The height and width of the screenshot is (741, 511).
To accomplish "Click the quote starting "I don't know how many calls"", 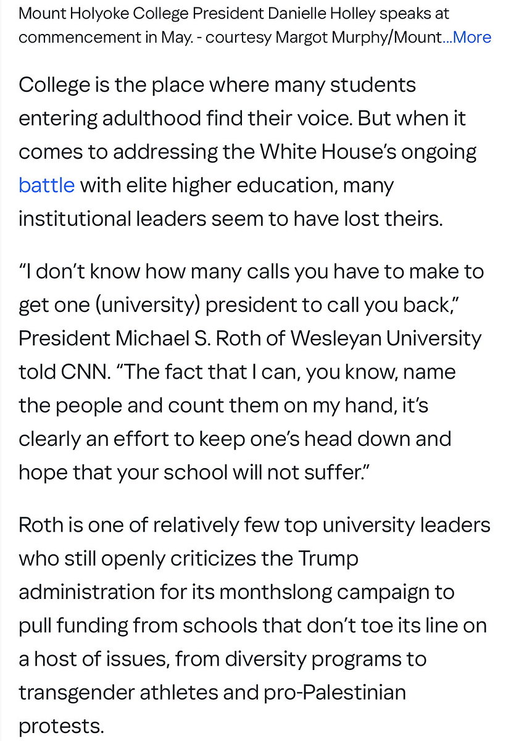I will [247, 272].
